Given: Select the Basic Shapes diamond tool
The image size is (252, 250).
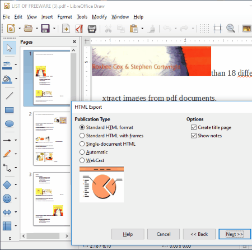Looking at the screenshot, I should click(x=7, y=185).
